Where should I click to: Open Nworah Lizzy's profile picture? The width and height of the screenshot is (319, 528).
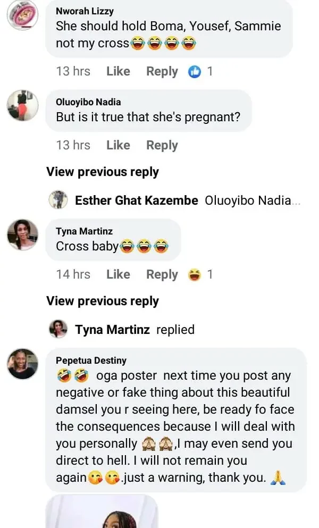point(22,15)
